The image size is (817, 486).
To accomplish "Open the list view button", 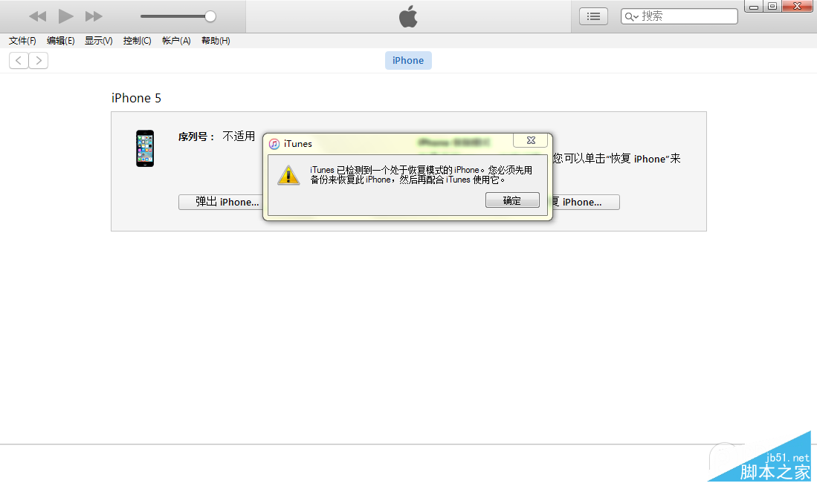I will (x=593, y=16).
